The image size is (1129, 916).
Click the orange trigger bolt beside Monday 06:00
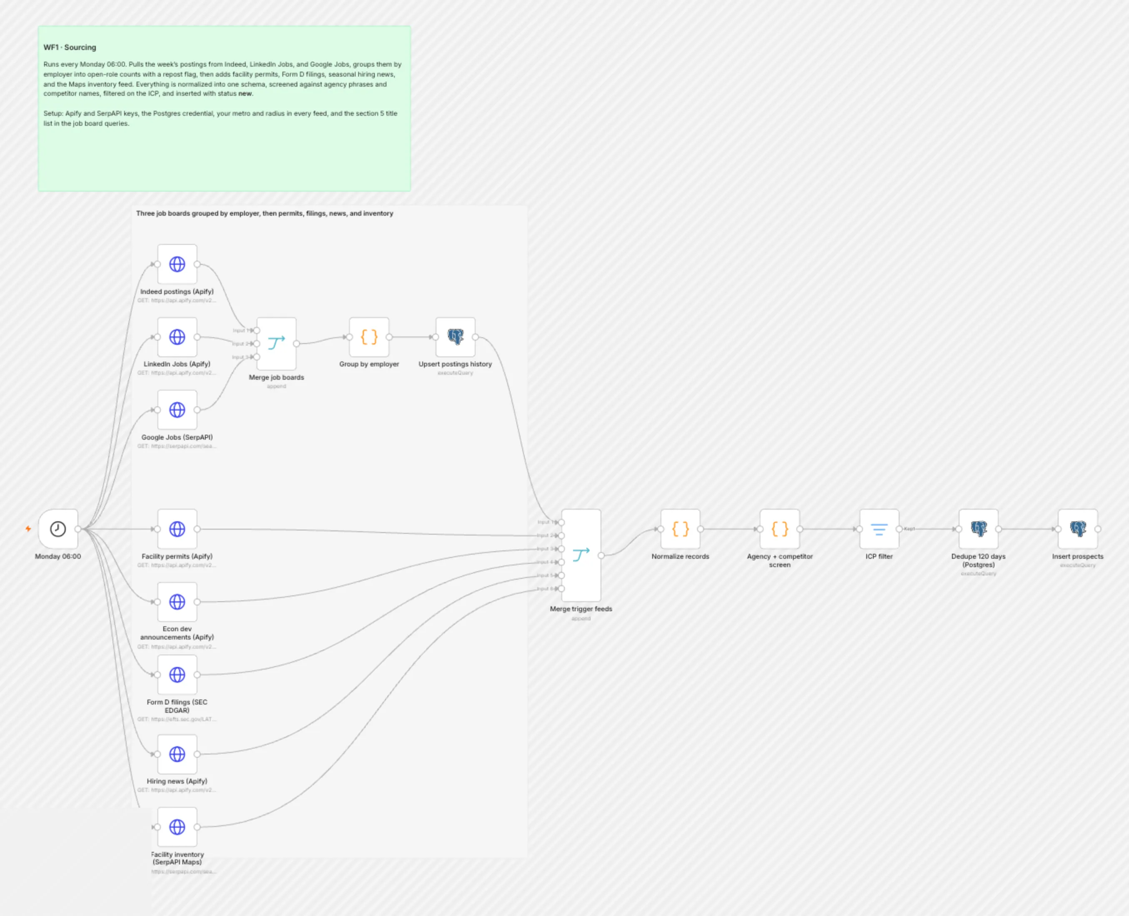pos(28,529)
